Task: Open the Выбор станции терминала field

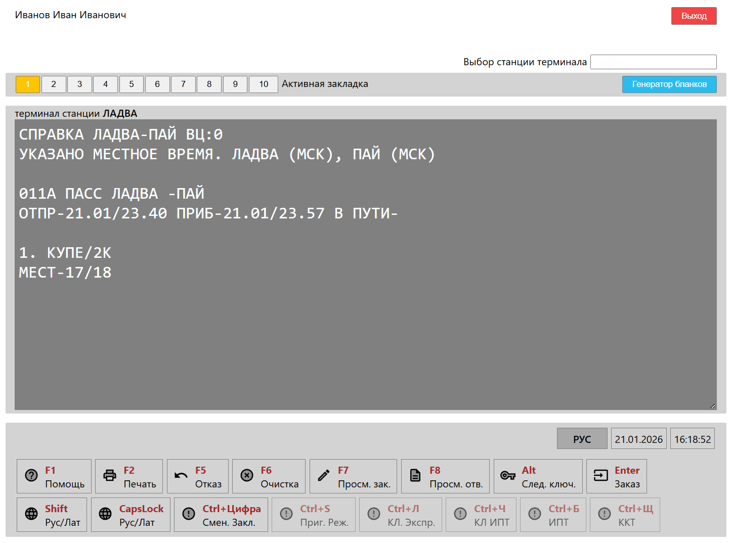Action: coord(653,62)
